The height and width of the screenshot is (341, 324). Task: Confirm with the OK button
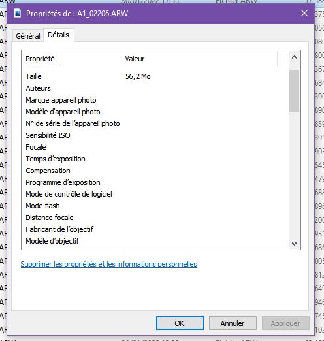(x=180, y=323)
